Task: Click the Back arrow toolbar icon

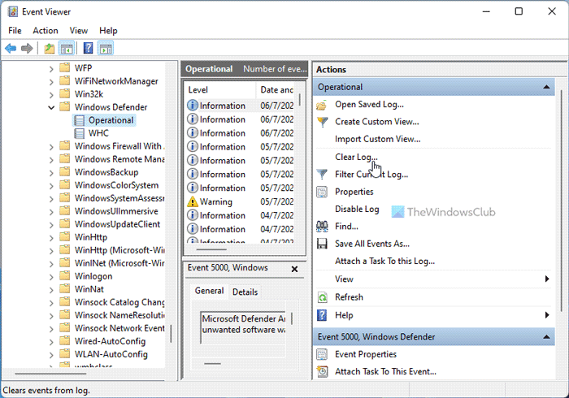Action: (11, 48)
